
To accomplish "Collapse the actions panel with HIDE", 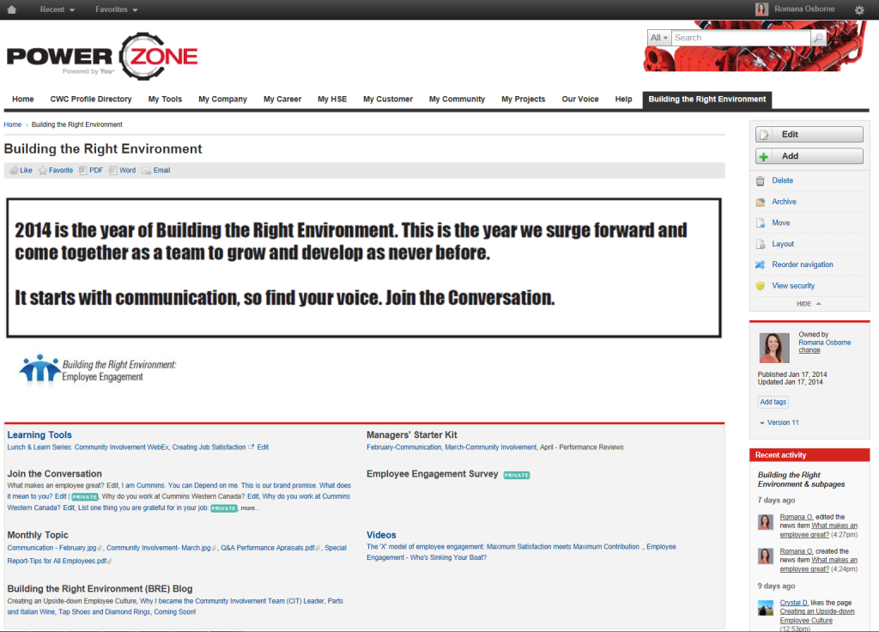I will click(809, 304).
